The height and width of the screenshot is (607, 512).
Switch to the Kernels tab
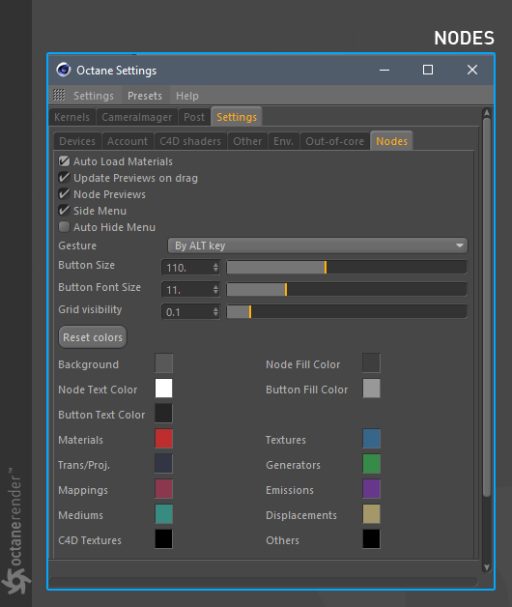(72, 117)
